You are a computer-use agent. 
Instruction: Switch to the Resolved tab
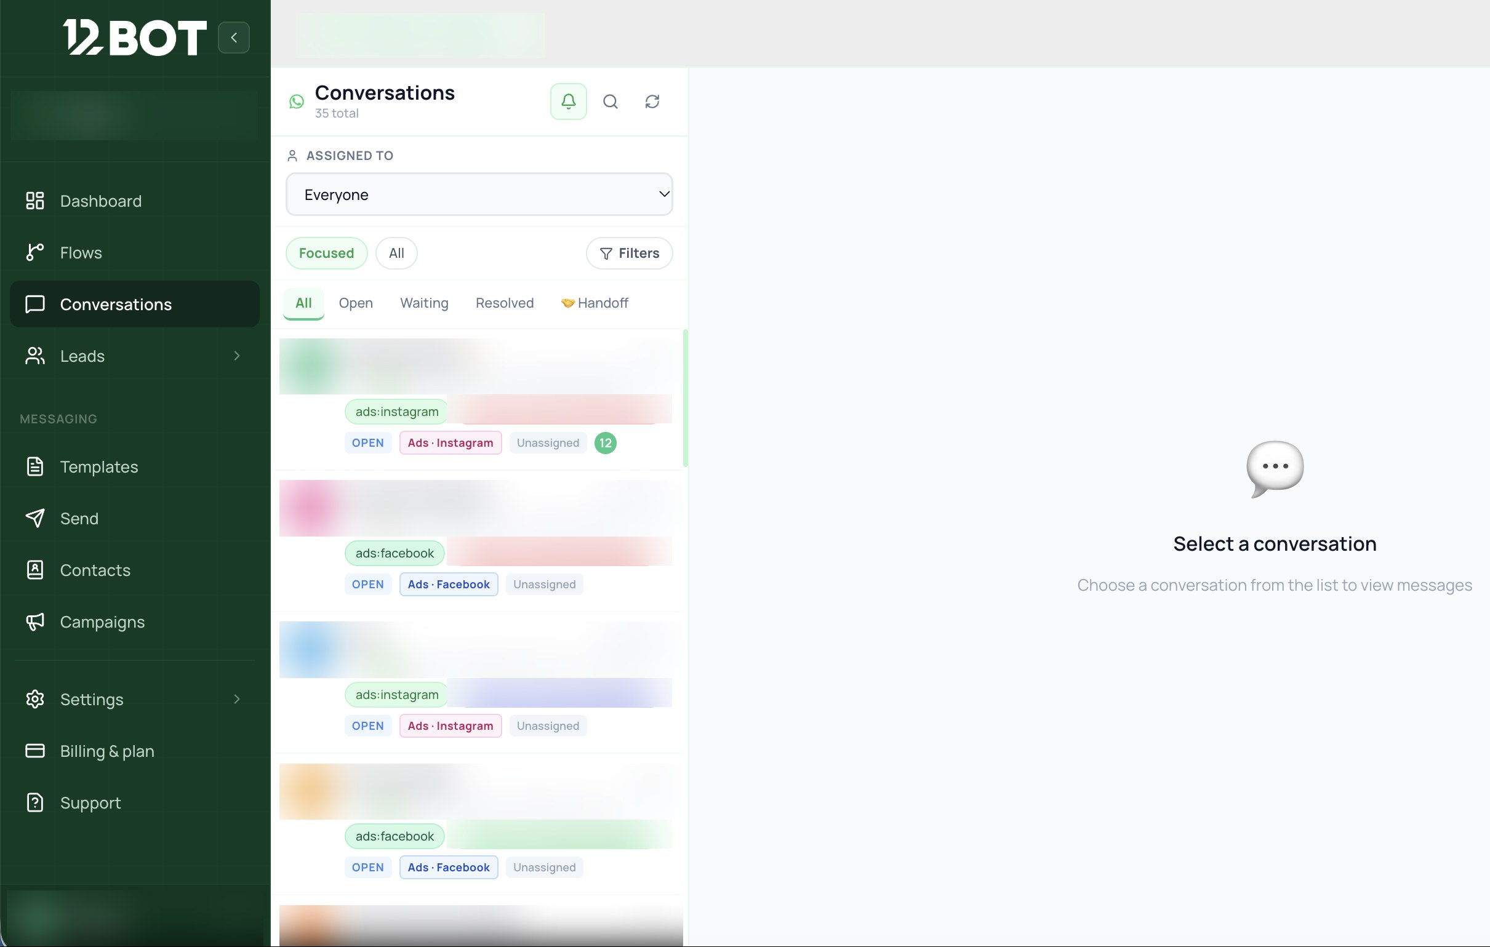coord(504,303)
